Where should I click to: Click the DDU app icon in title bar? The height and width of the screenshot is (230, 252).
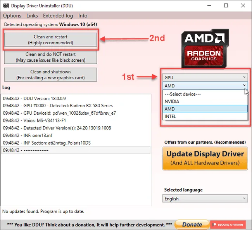click(6, 6)
